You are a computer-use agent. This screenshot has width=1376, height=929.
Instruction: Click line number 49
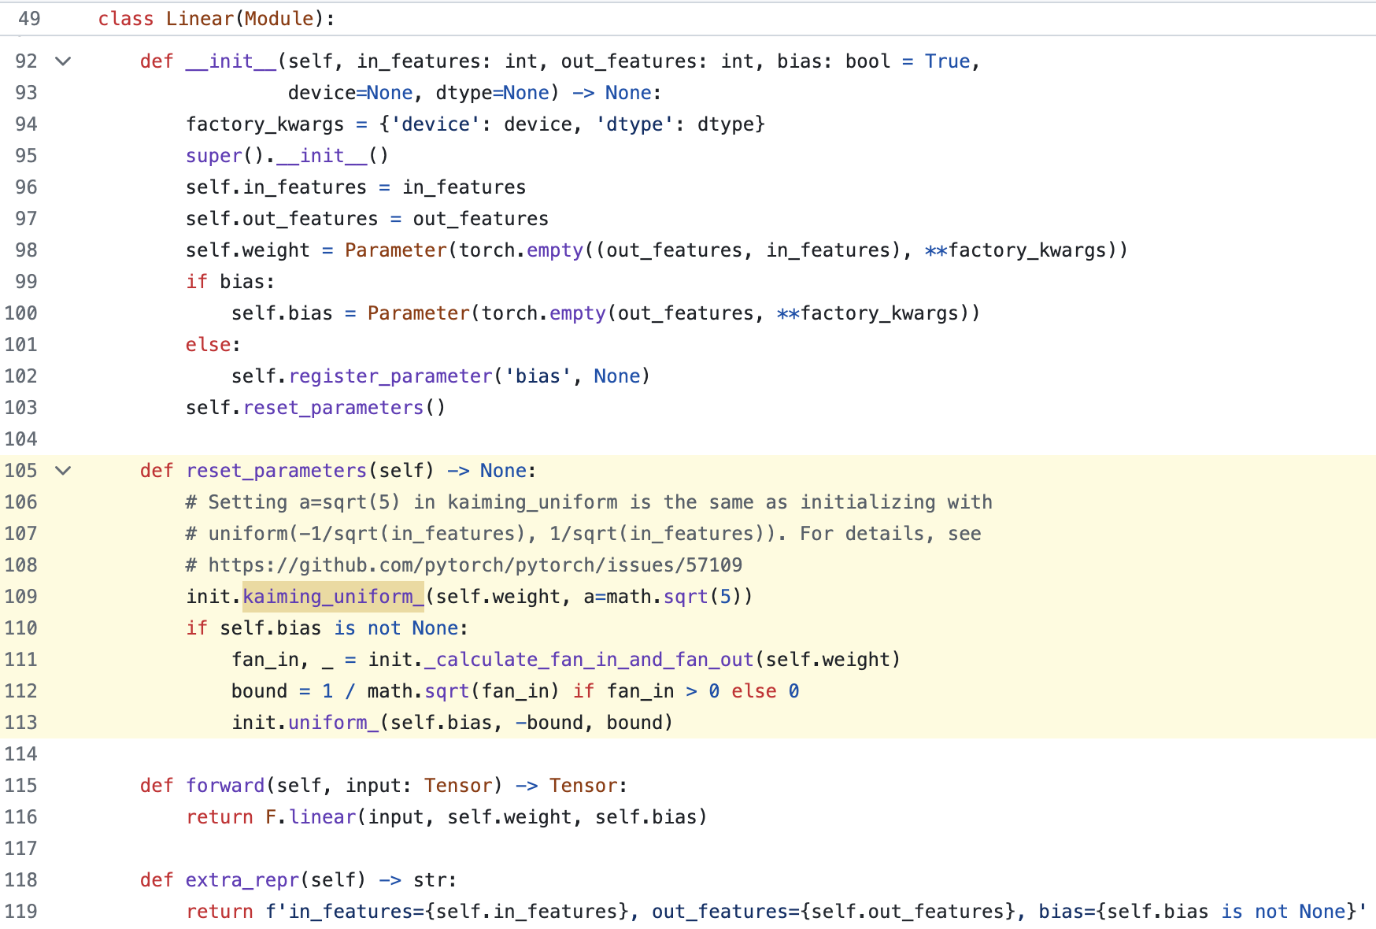click(x=28, y=19)
